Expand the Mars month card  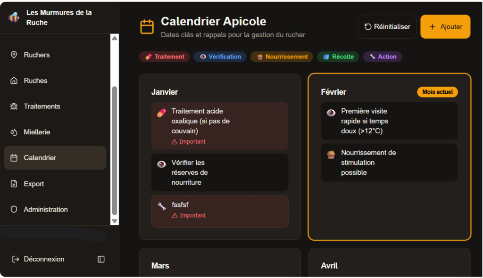pyautogui.click(x=220, y=265)
